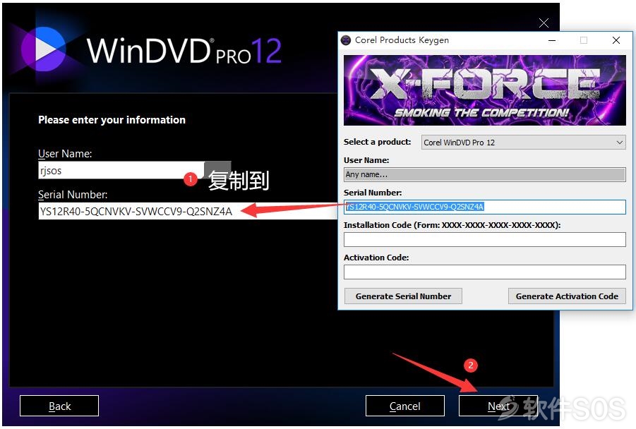The image size is (636, 429).
Task: Proceed with the Next button
Action: [x=498, y=406]
